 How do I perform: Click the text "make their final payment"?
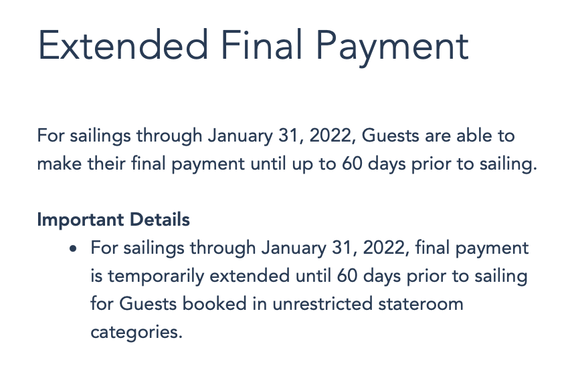pyautogui.click(x=141, y=164)
